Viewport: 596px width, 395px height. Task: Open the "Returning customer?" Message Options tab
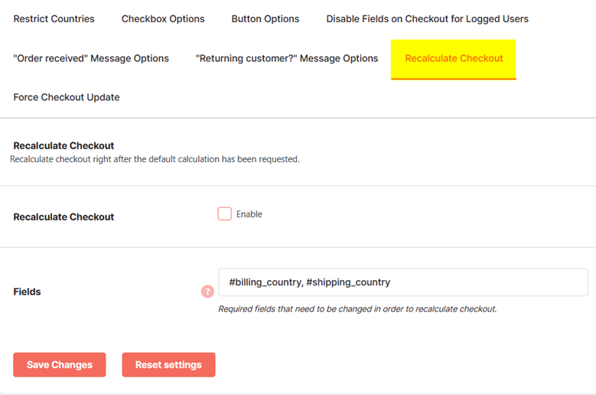[x=287, y=58]
